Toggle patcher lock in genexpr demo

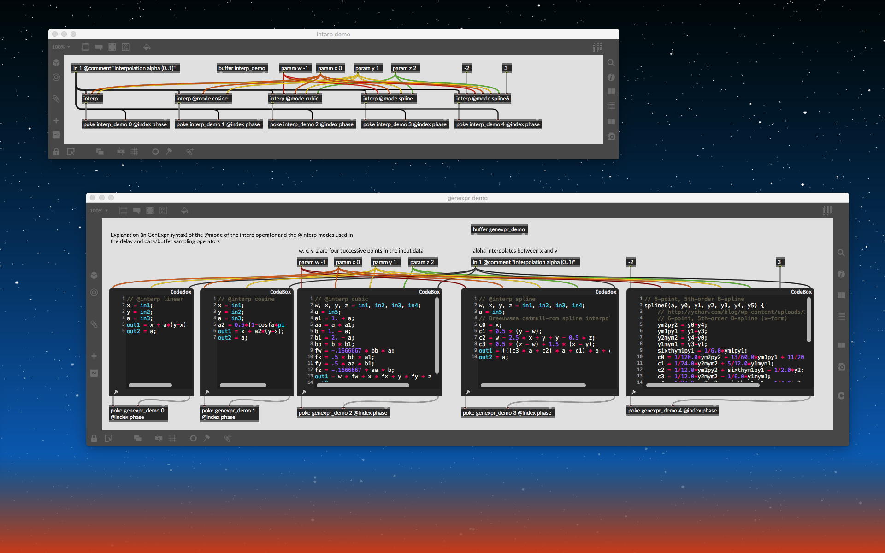click(x=94, y=438)
